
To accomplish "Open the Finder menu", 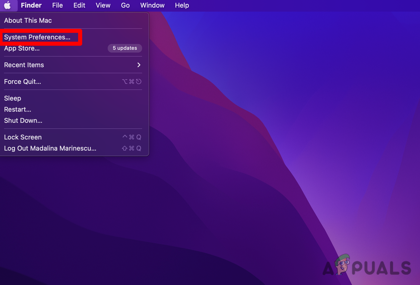I will click(31, 5).
